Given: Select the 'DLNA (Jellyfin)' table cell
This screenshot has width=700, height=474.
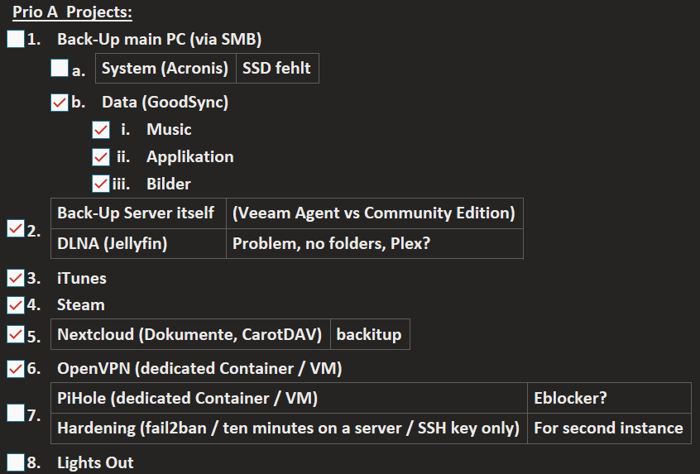Looking at the screenshot, I should (x=138, y=244).
